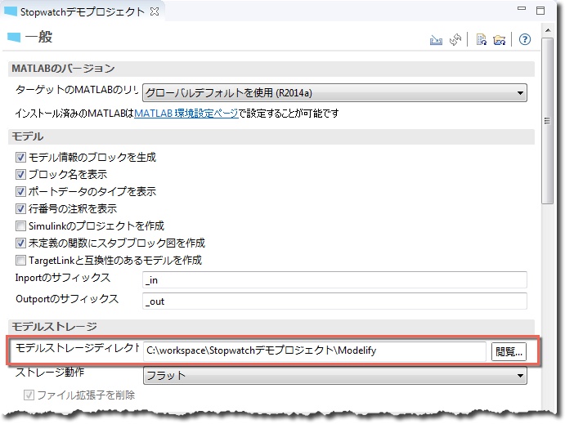565x424 pixels.
Task: Click the MATLABのバージョン section header
Action: pyautogui.click(x=271, y=69)
